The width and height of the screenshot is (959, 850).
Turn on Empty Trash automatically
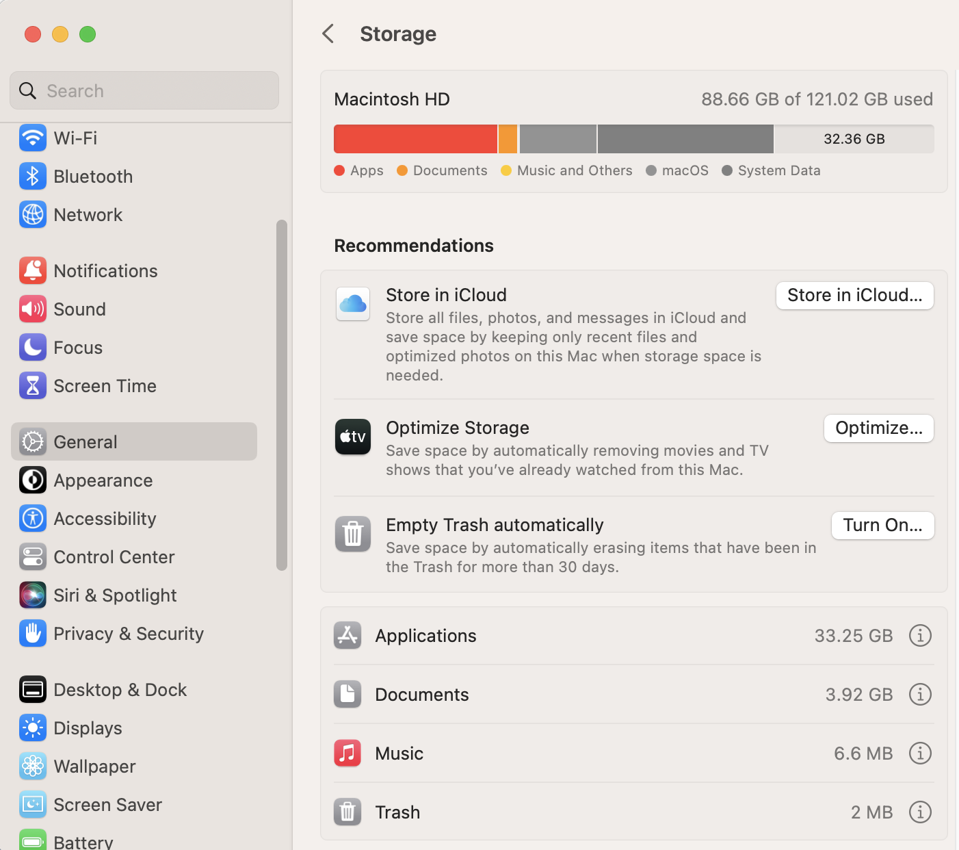(x=882, y=526)
